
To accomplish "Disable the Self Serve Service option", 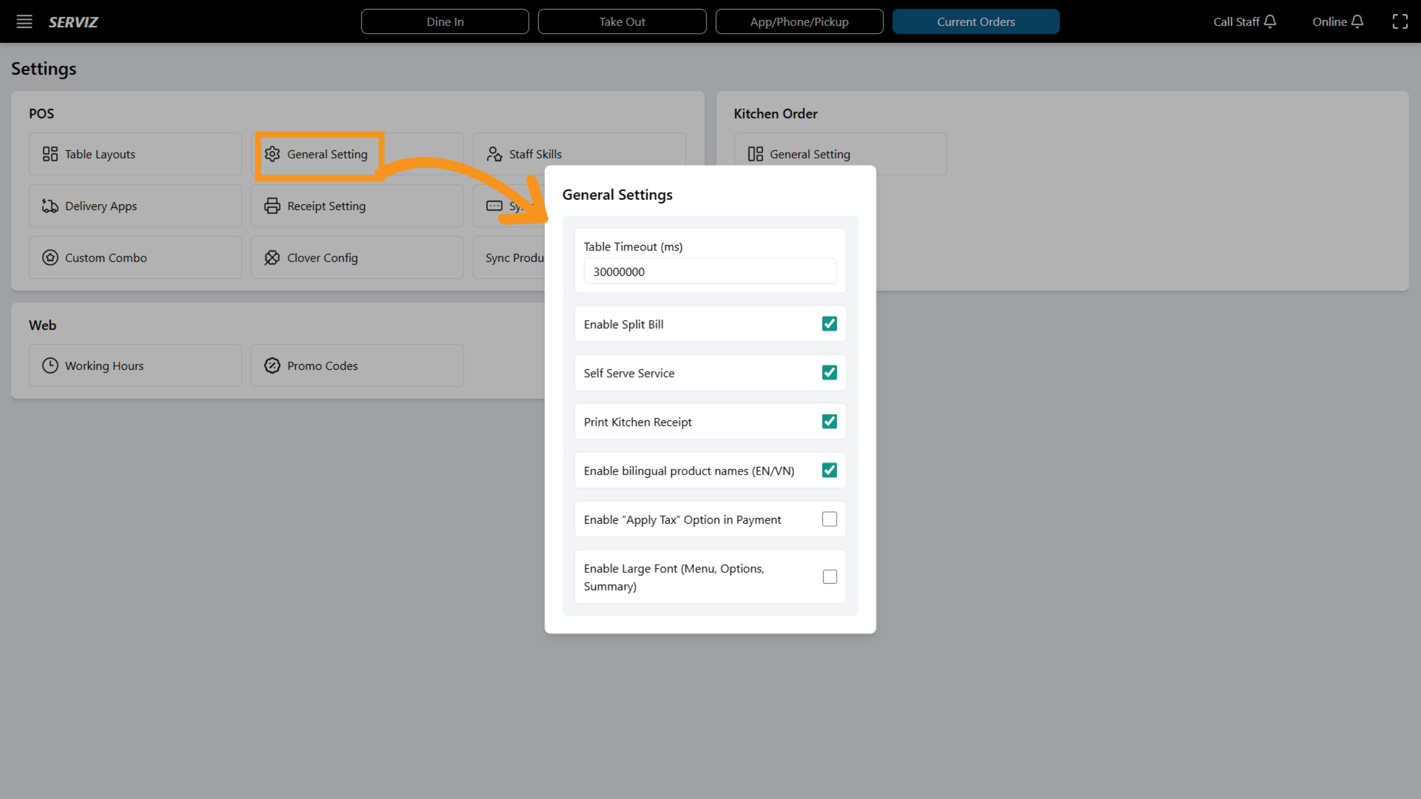I will click(x=830, y=372).
